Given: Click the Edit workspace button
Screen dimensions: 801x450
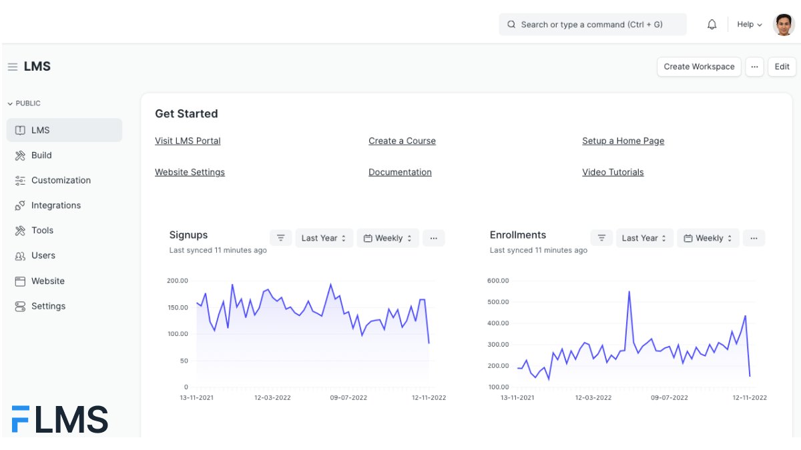Looking at the screenshot, I should coord(782,67).
